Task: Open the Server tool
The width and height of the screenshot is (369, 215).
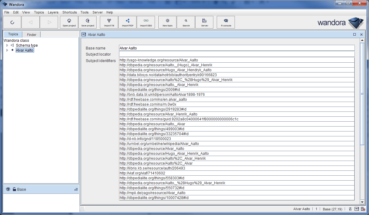Action: point(204,22)
